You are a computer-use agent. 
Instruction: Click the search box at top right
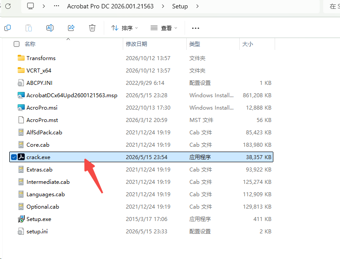[x=332, y=6]
